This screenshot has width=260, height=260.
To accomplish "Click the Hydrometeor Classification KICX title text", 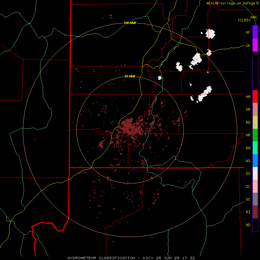I will tap(131, 258).
